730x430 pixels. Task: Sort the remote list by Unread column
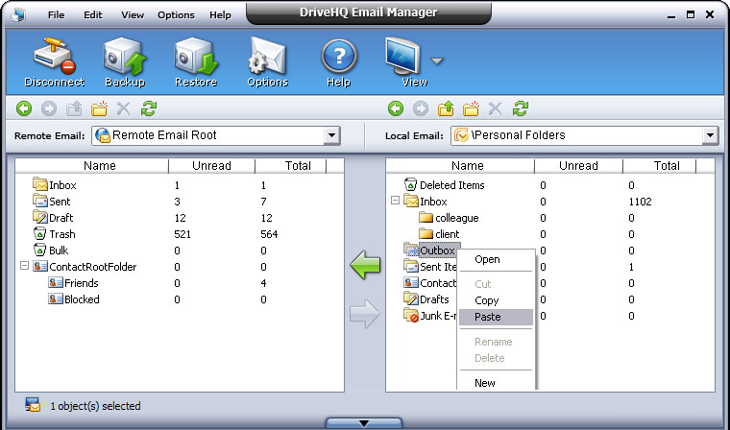click(211, 166)
